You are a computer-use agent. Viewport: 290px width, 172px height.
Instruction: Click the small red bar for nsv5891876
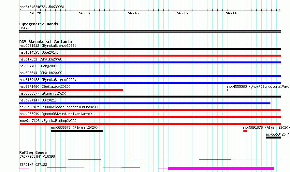tap(245, 131)
